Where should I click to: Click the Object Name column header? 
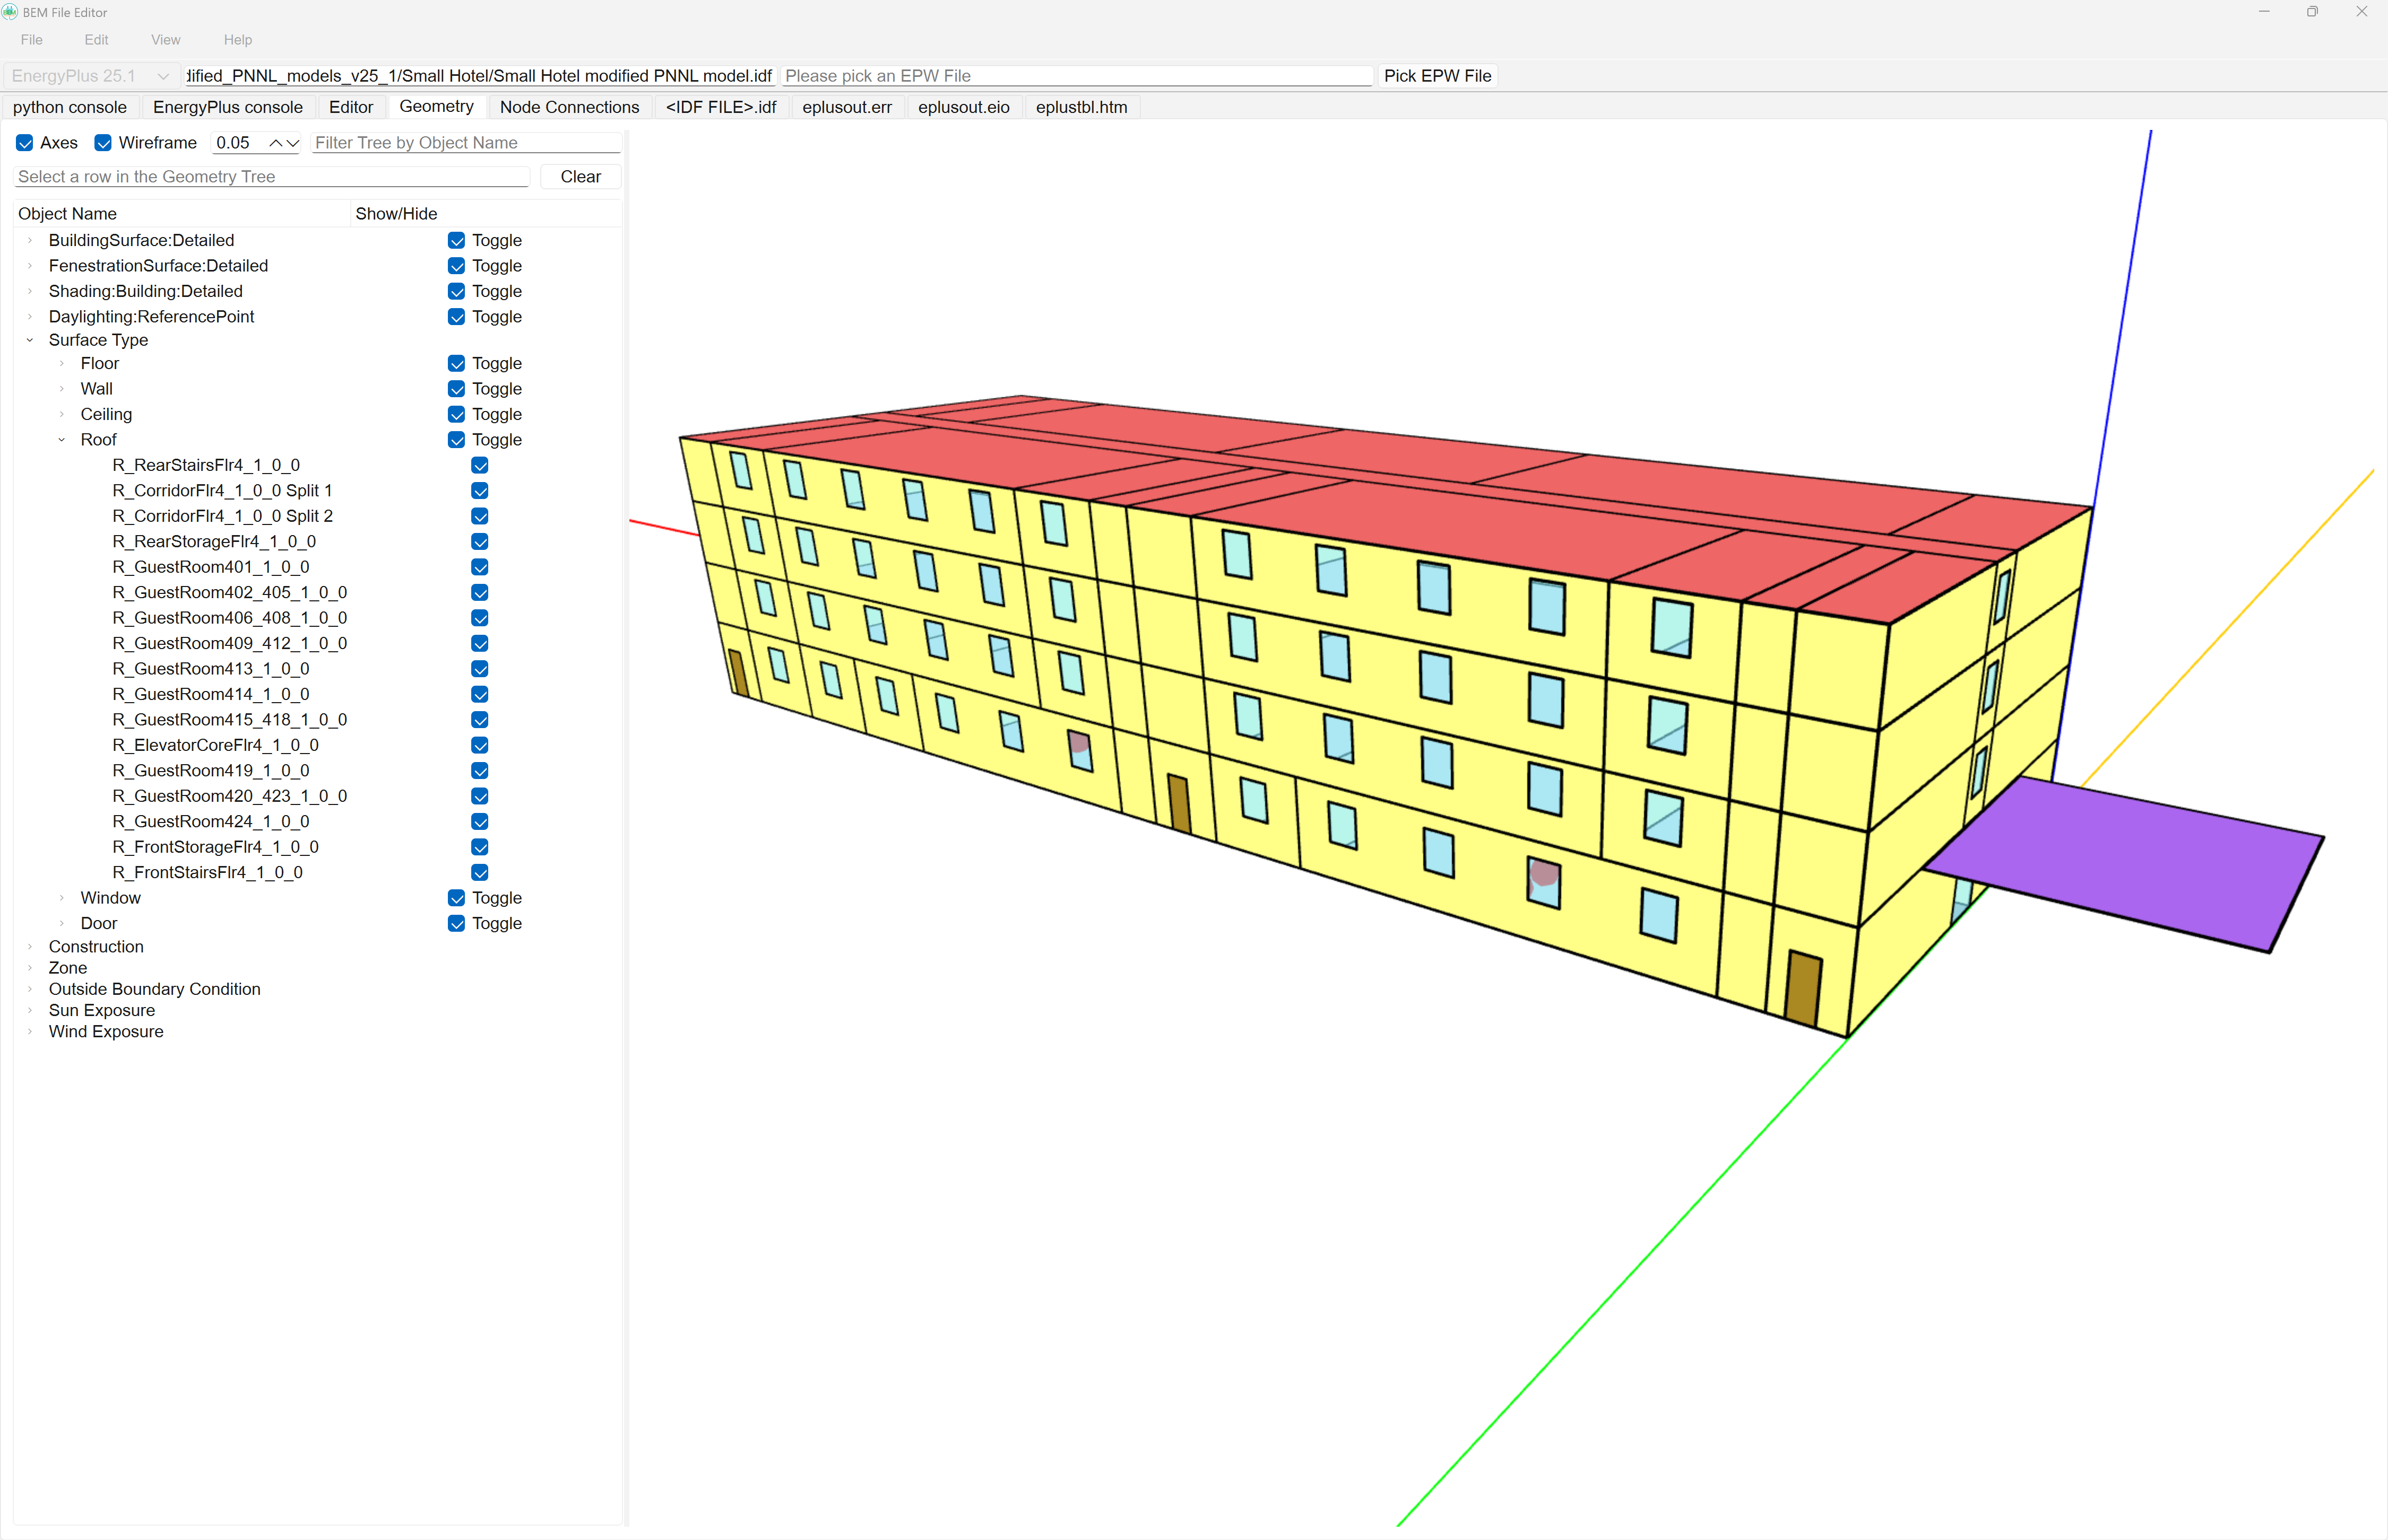pos(182,214)
